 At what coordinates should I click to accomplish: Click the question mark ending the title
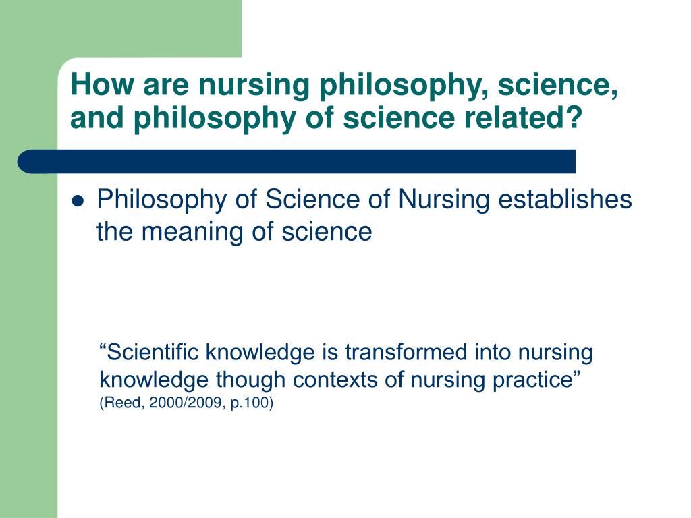pos(574,117)
